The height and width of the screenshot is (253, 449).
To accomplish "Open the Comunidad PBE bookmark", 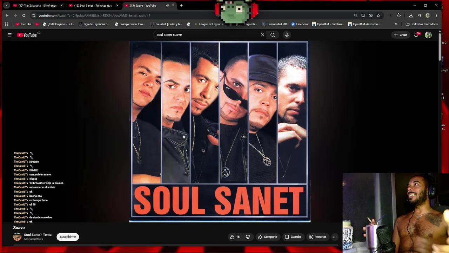I will 275,24.
